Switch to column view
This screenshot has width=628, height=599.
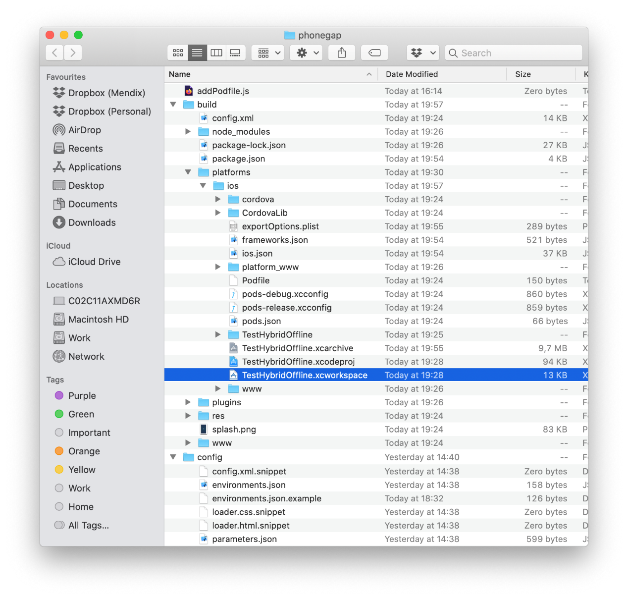[x=216, y=53]
